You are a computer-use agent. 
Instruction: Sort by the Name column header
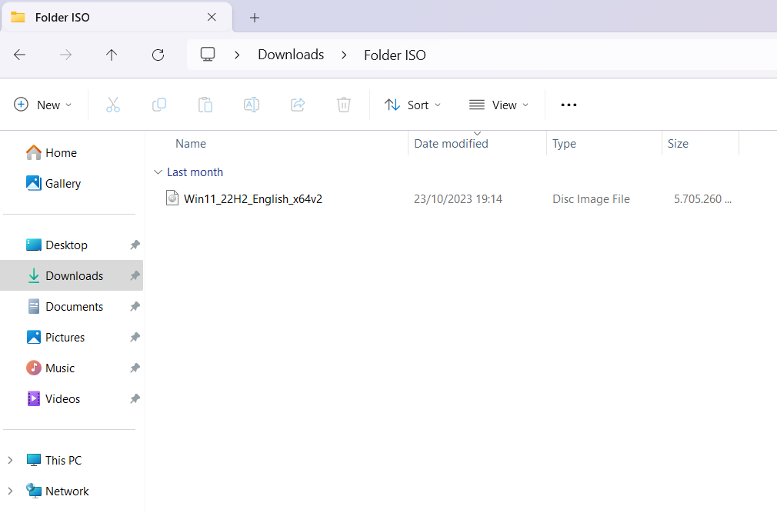coord(191,144)
